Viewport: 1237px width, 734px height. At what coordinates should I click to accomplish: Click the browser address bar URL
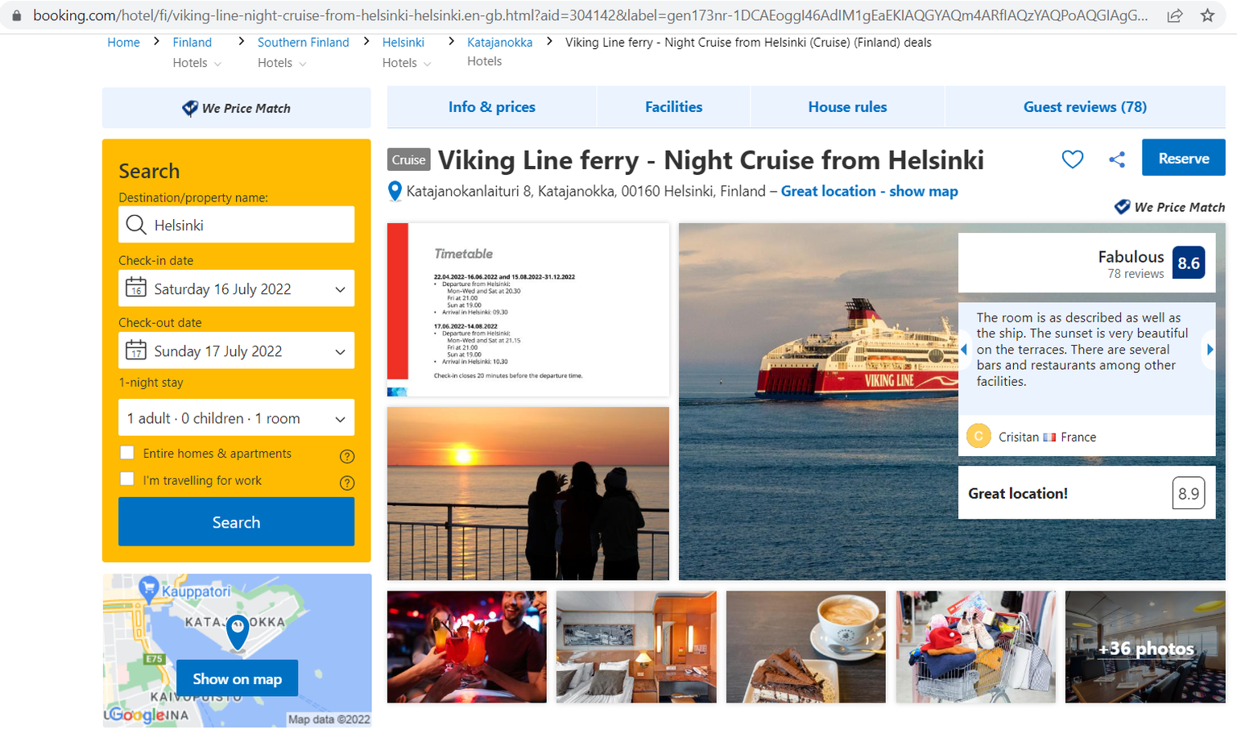tap(590, 15)
